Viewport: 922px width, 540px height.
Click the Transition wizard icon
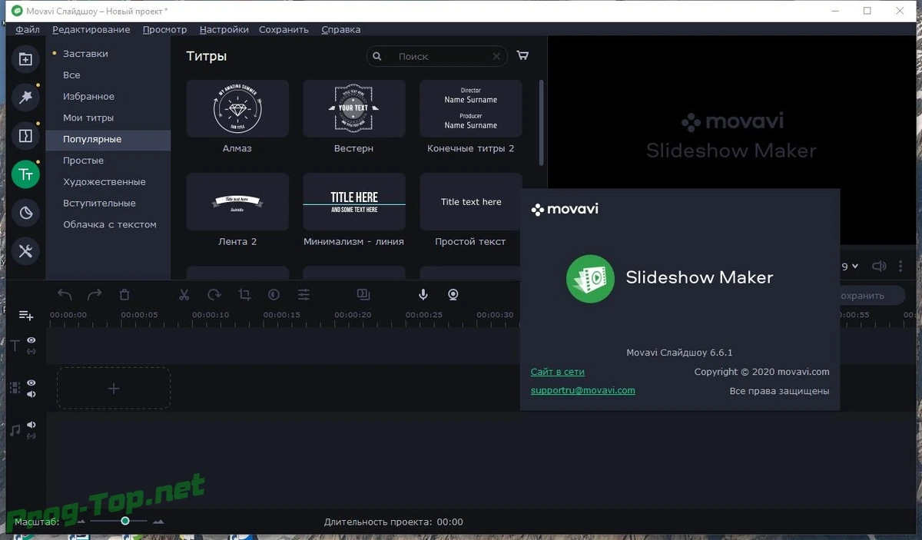363,294
